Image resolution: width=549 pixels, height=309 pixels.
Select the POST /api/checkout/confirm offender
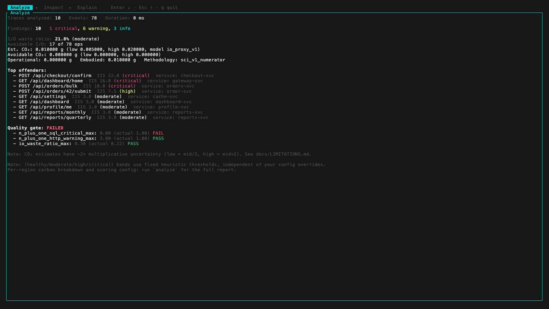[x=114, y=76]
